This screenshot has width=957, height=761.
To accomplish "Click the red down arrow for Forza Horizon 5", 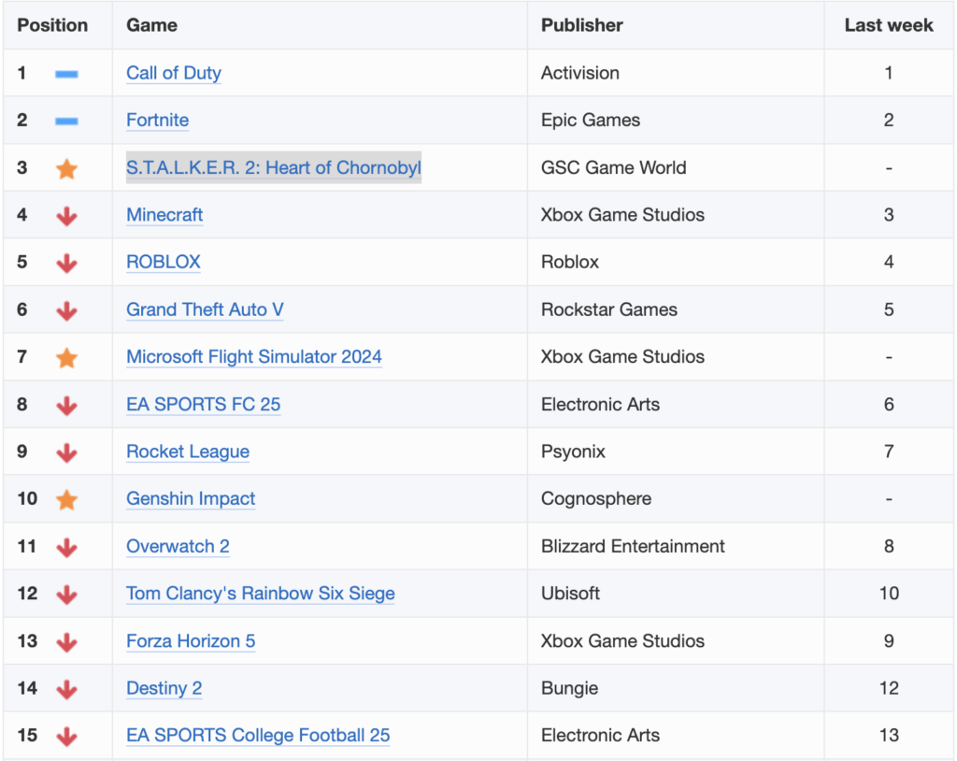I will pyautogui.click(x=66, y=642).
